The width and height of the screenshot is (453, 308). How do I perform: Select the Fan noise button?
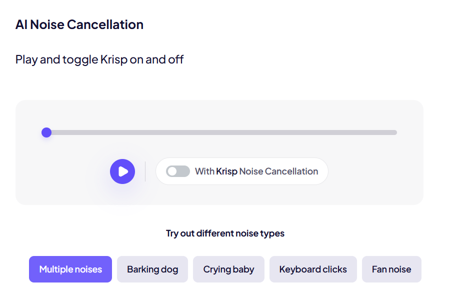(391, 269)
